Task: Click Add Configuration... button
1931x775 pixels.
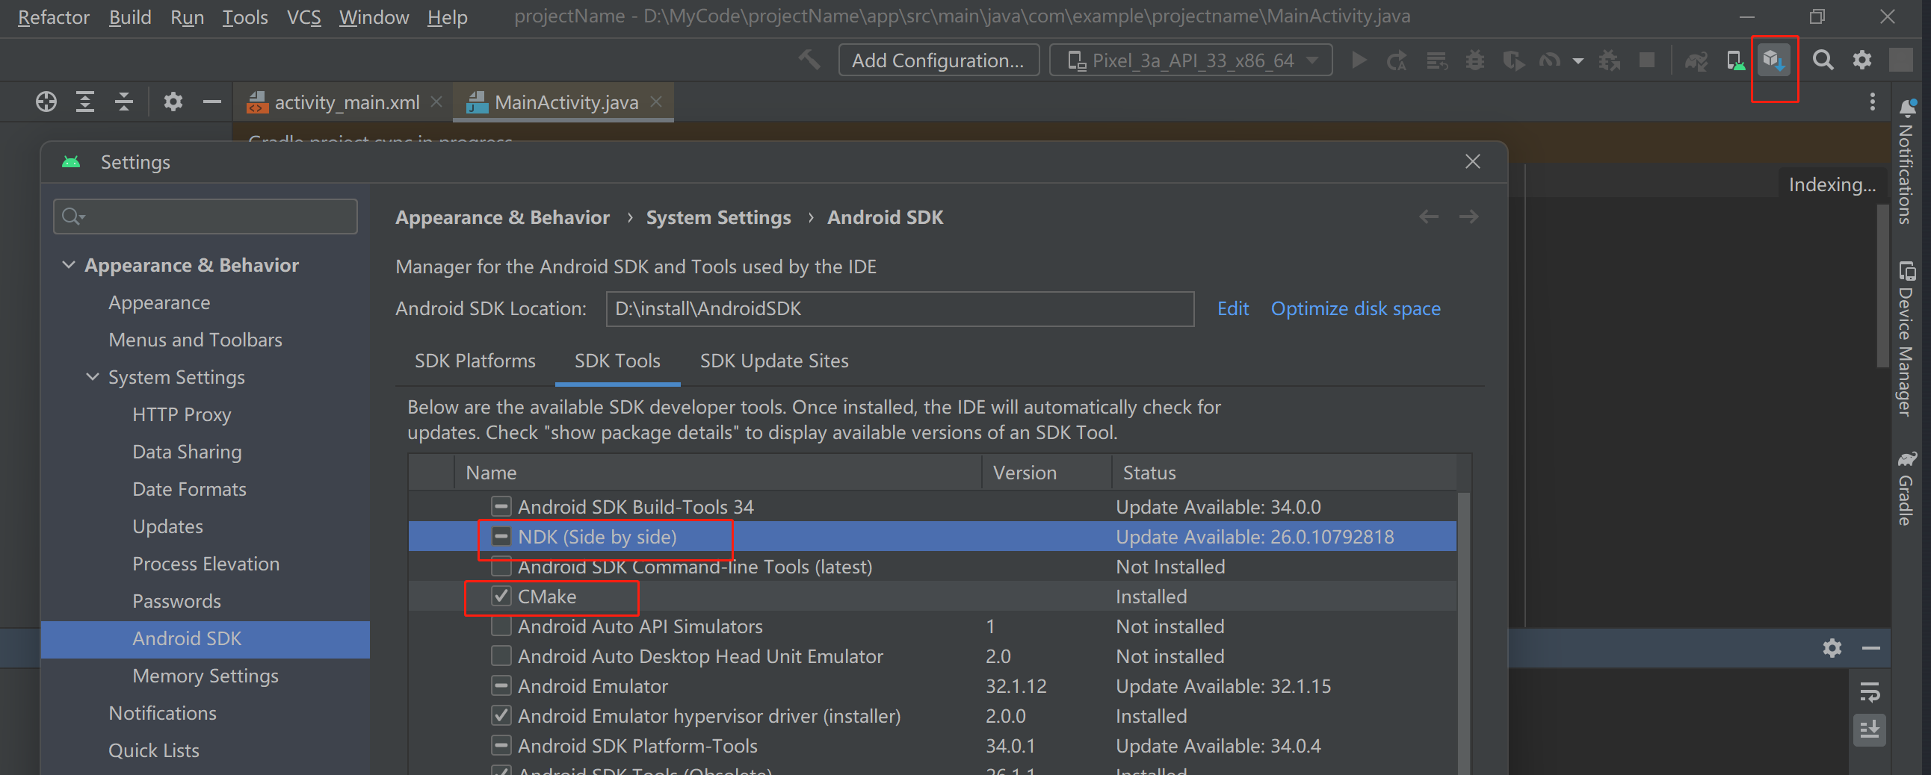Action: (x=939, y=60)
